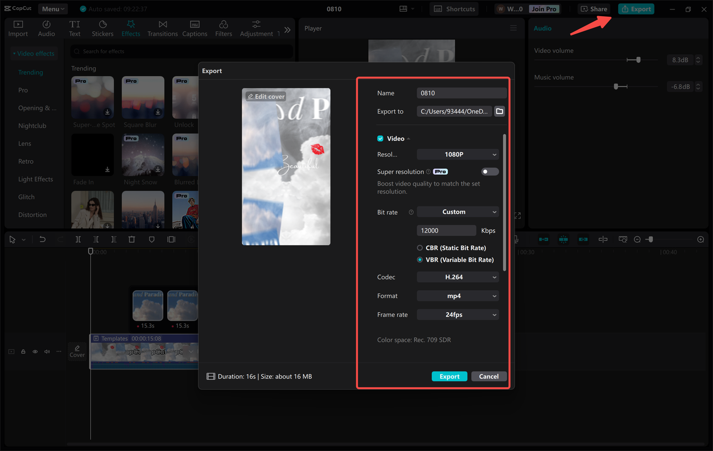Image resolution: width=713 pixels, height=451 pixels.
Task: Collapse the Video section arrow
Action: tap(409, 139)
